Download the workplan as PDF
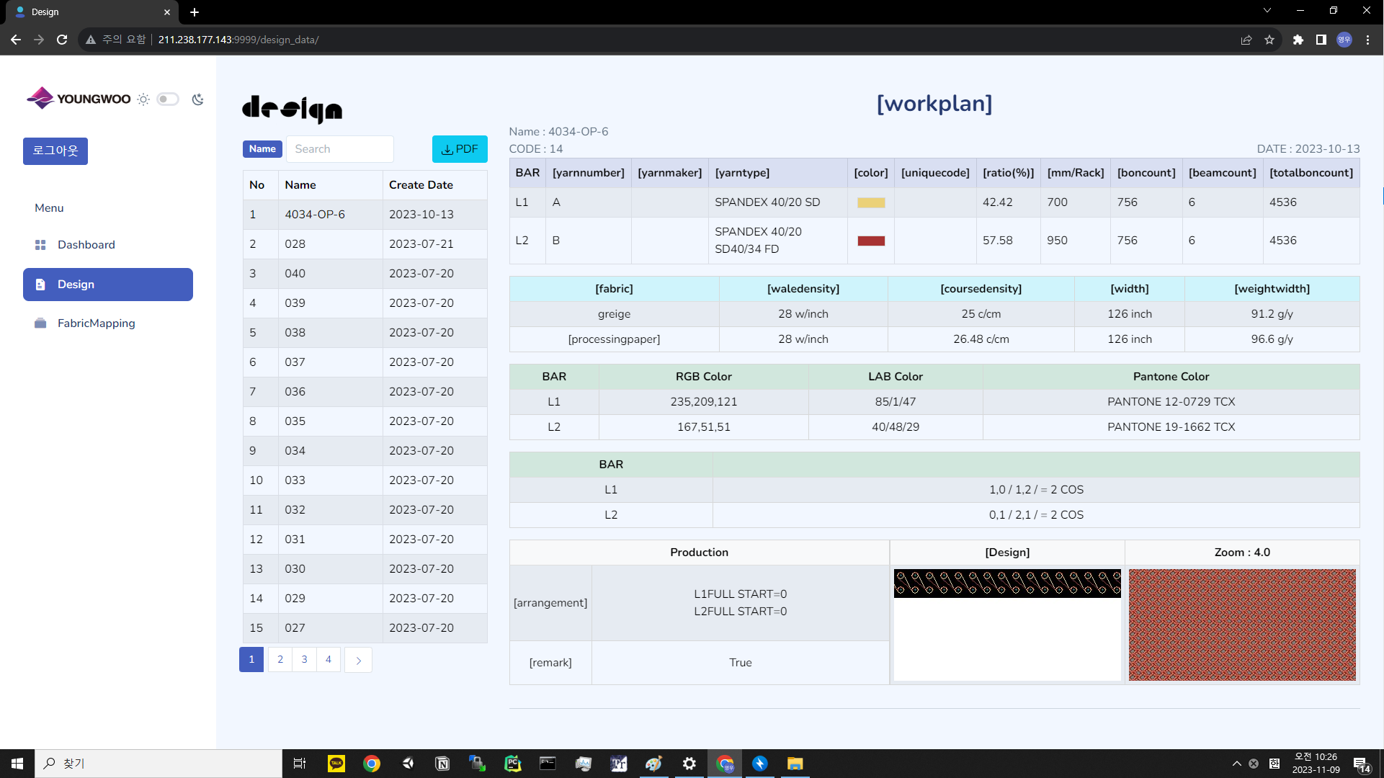The image size is (1384, 778). [460, 149]
